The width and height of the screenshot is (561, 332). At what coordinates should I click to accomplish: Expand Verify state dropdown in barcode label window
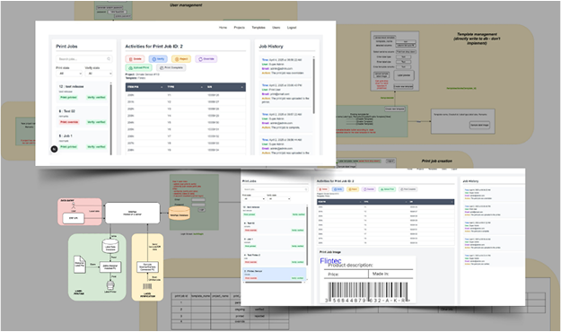tap(278, 198)
